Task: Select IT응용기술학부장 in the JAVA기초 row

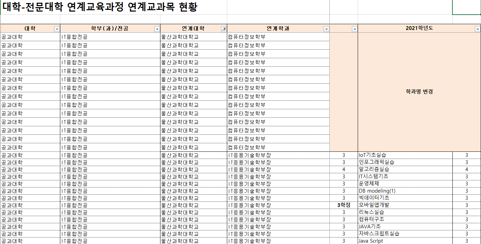Action: (x=278, y=227)
